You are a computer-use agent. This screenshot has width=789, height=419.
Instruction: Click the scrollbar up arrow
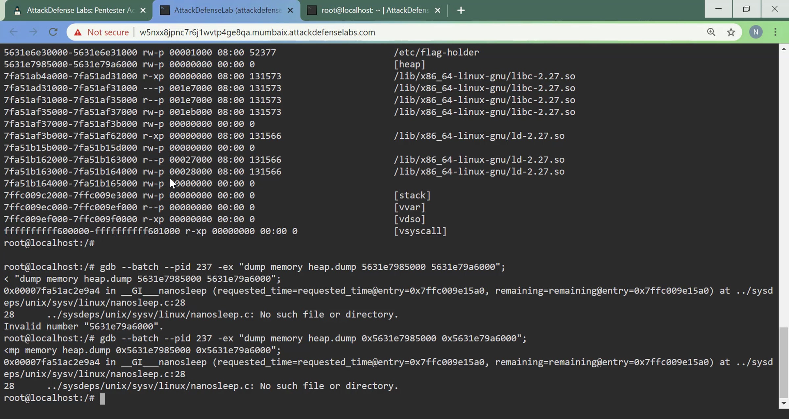tap(784, 49)
